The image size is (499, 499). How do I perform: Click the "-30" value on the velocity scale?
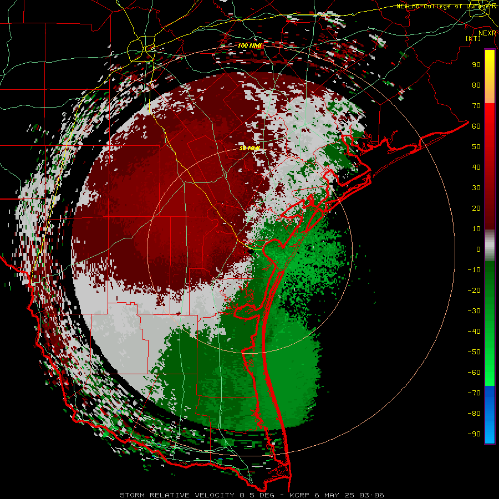(474, 311)
